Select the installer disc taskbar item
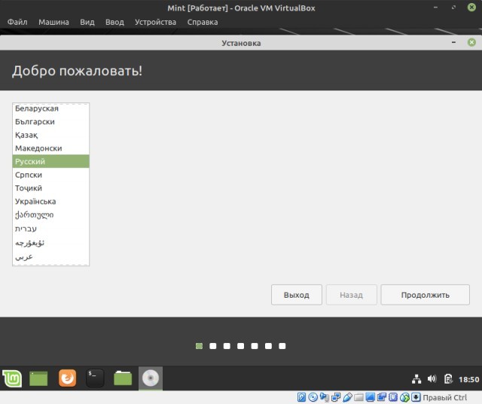The height and width of the screenshot is (404, 482). (x=151, y=378)
